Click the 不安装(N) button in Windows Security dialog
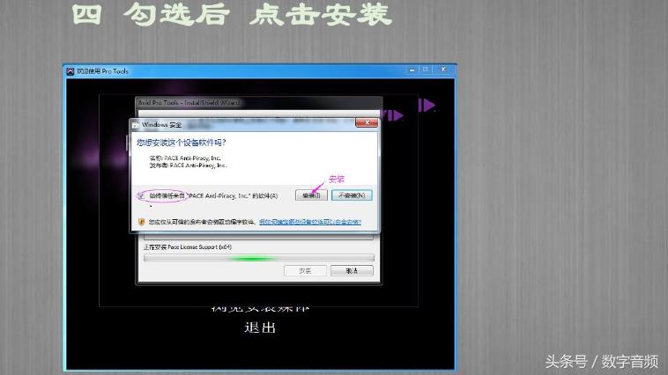668x375 pixels. click(x=352, y=195)
